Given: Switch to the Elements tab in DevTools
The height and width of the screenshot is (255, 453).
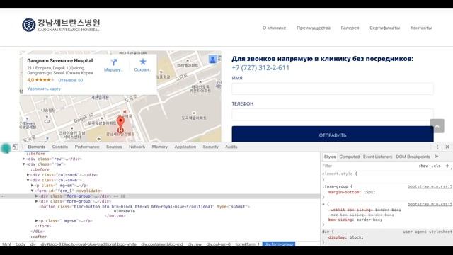Looking at the screenshot, I should tap(36, 147).
